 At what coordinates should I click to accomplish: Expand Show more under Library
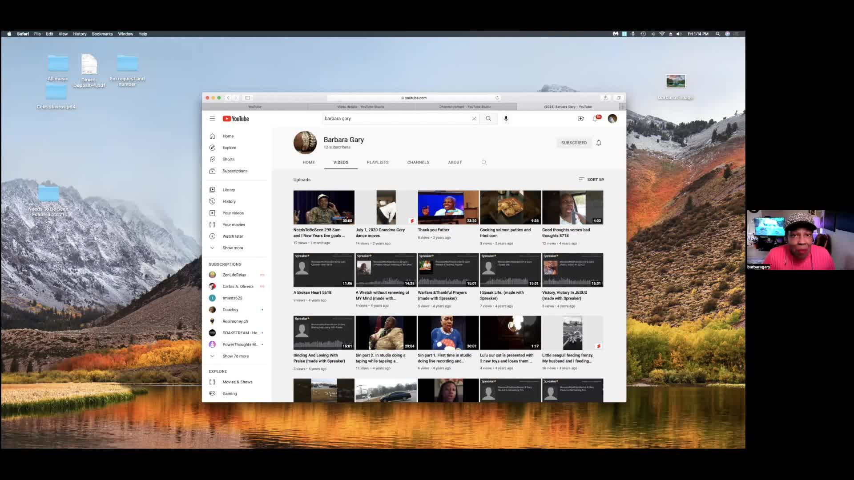click(233, 248)
